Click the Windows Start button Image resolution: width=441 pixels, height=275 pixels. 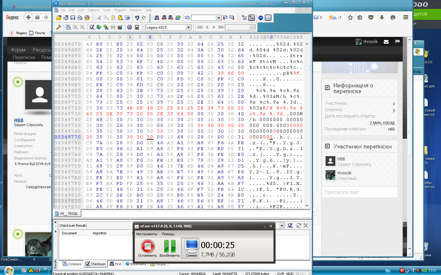(x=9, y=270)
